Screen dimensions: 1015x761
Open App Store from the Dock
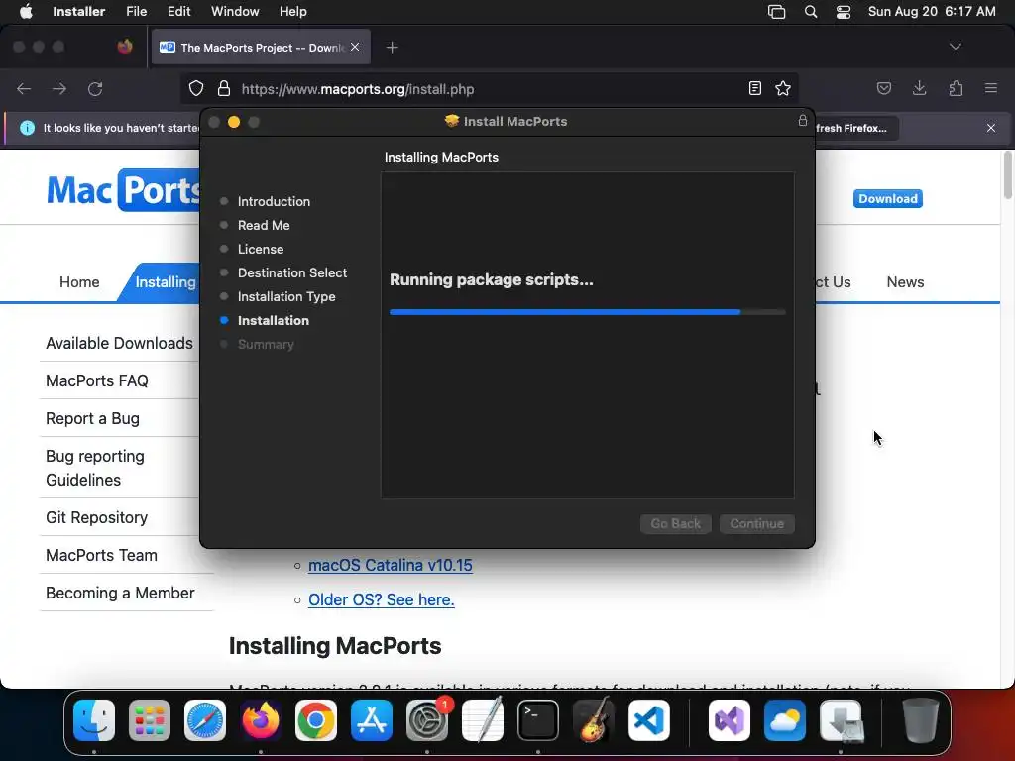click(x=372, y=720)
